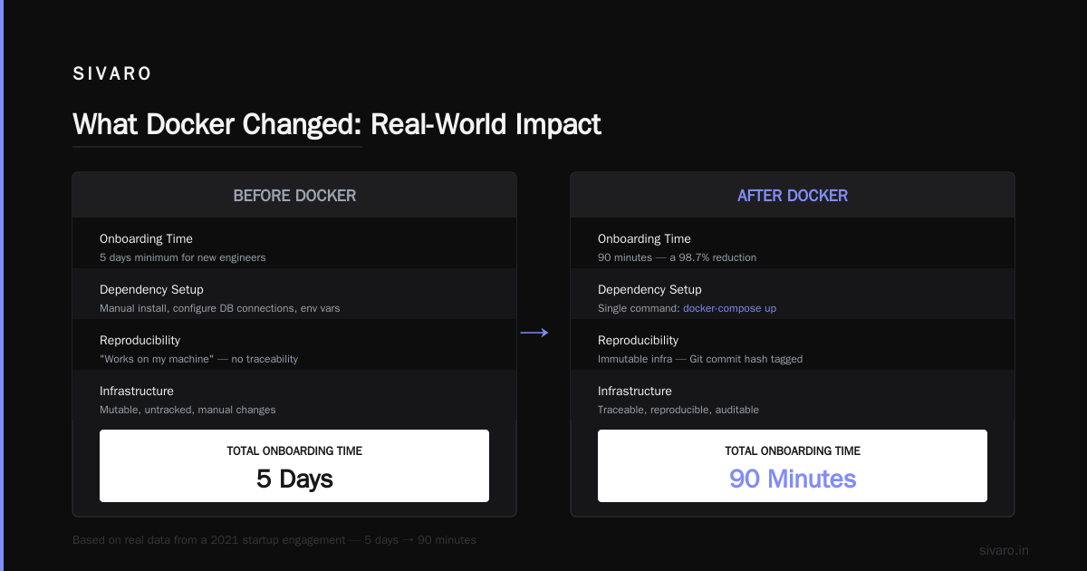This screenshot has height=571, width=1087.
Task: Select the AFTER DOCKER card header
Action: (x=793, y=195)
